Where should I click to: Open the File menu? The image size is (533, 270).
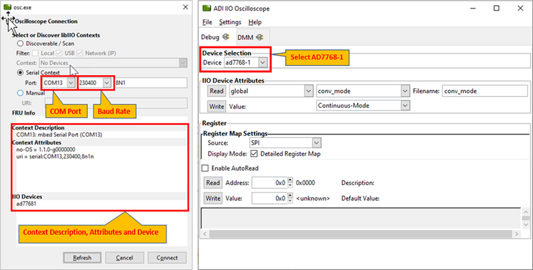click(207, 23)
